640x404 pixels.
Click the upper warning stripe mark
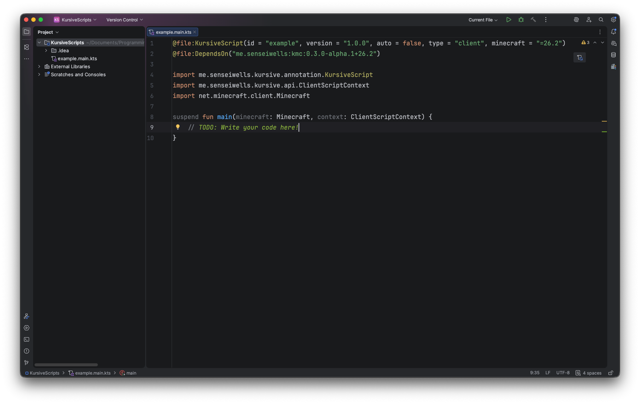coord(604,121)
